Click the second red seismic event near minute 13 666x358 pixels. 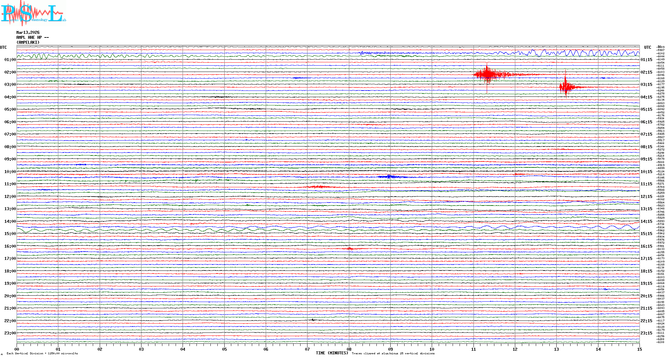click(566, 87)
